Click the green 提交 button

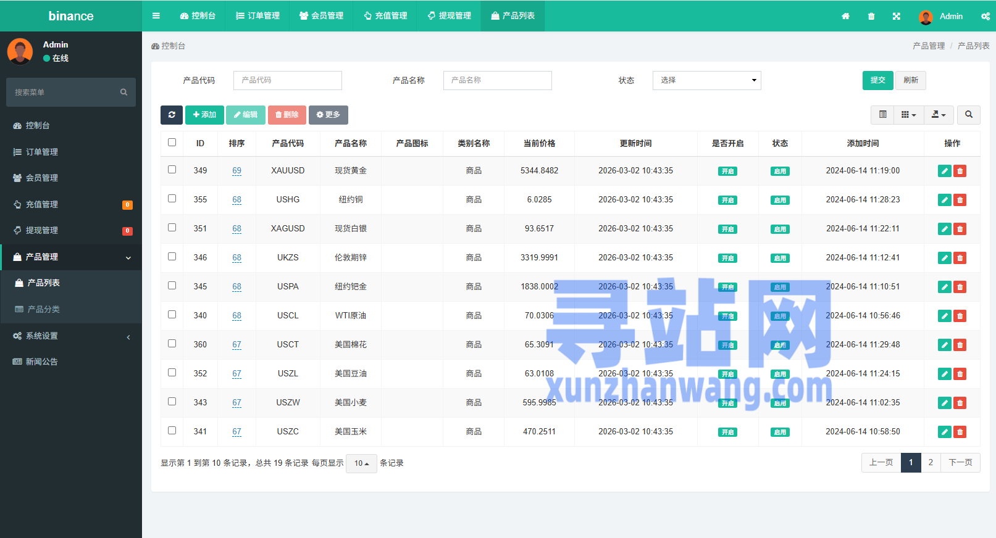(x=877, y=80)
